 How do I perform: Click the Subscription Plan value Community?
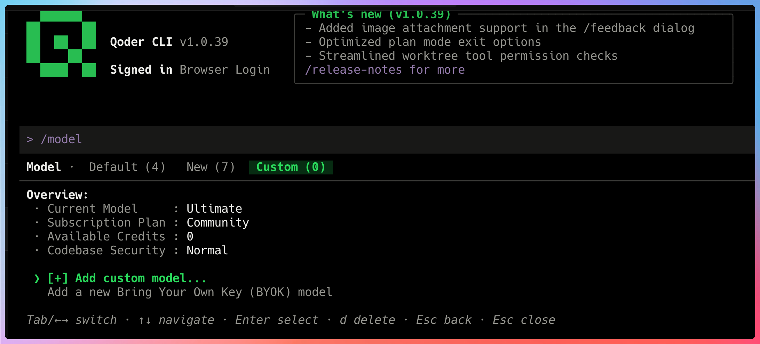[218, 223]
